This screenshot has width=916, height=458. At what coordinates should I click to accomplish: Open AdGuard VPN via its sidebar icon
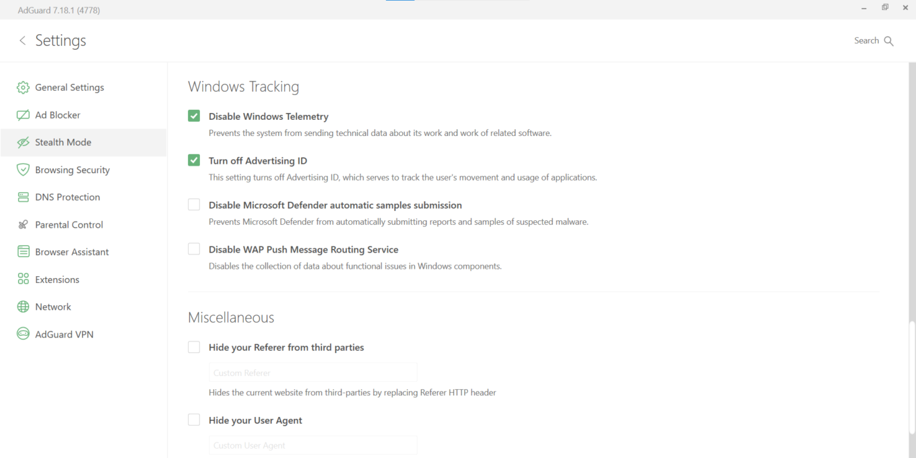click(x=22, y=333)
